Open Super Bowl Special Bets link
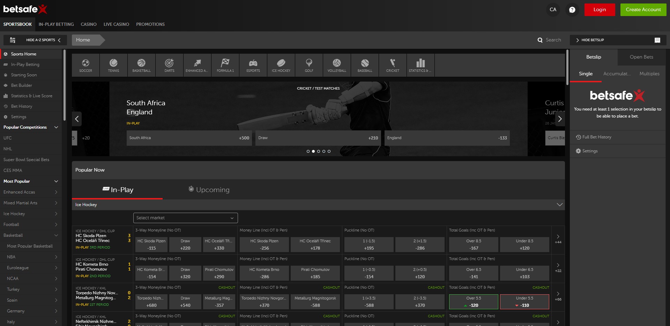 tap(27, 160)
